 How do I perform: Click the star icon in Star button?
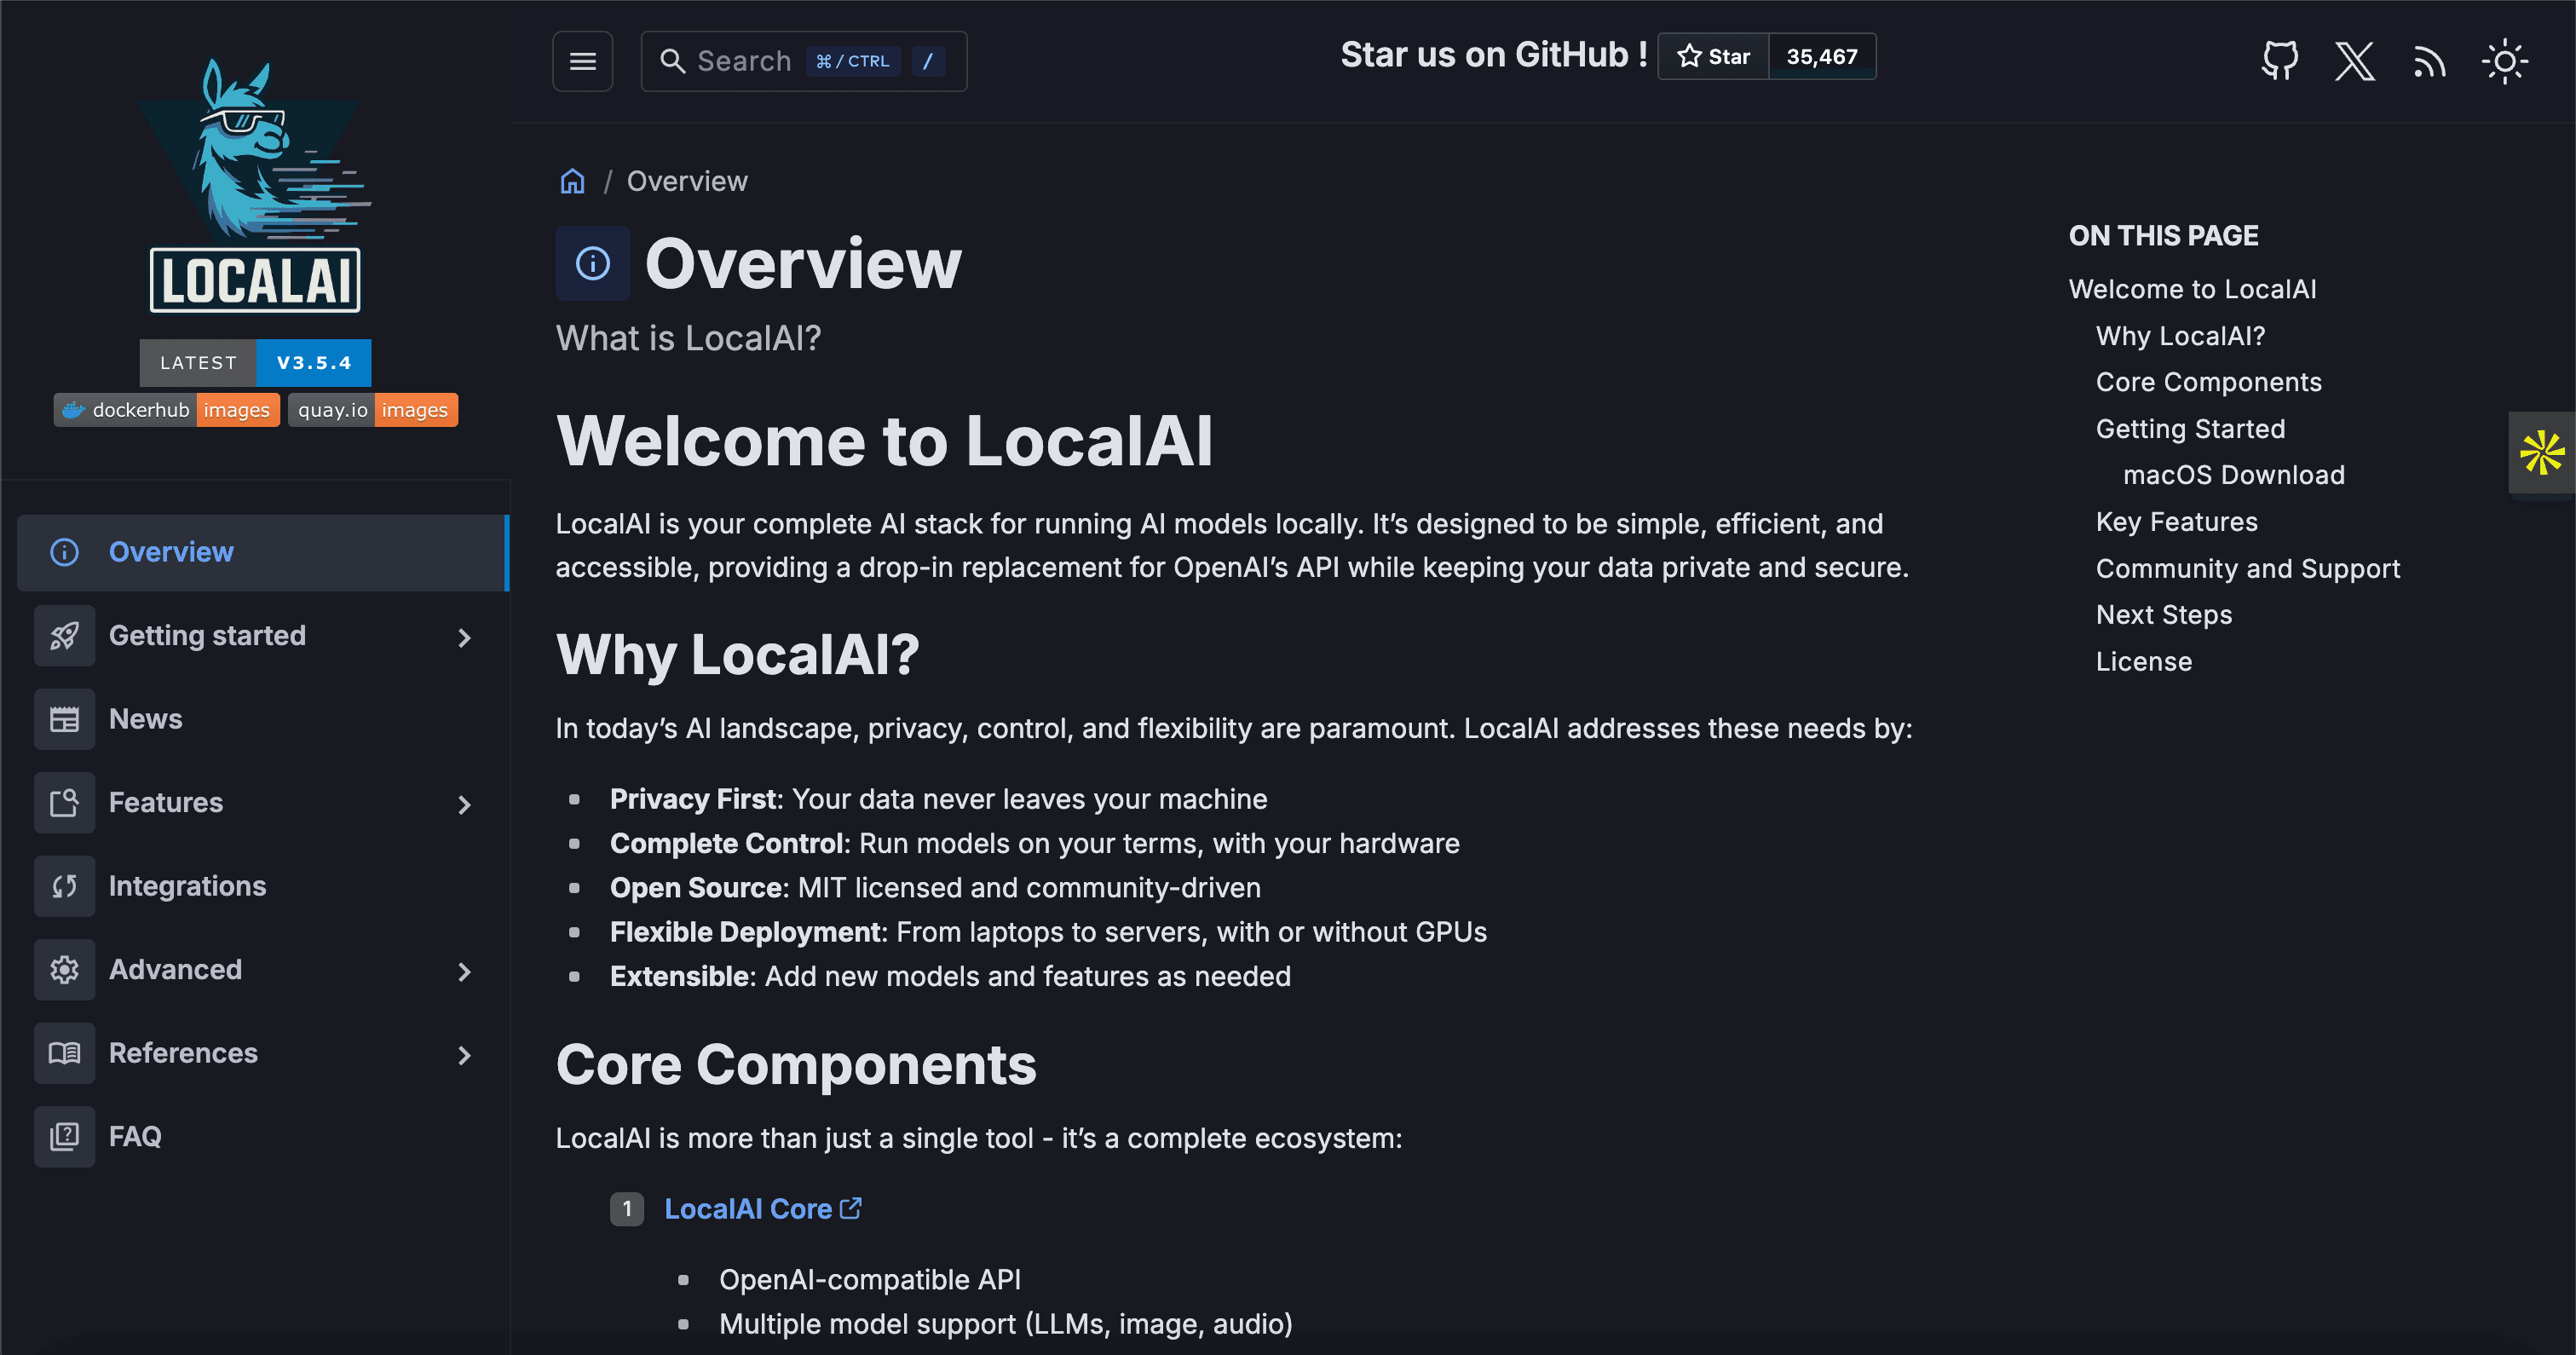coord(1689,56)
